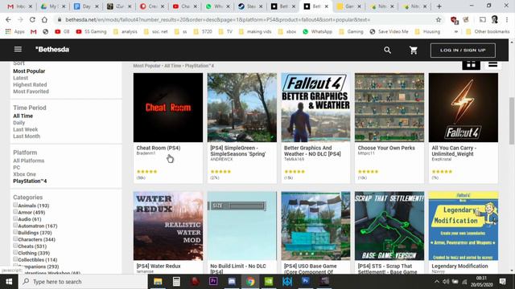Sort mods by Highest Rated
Screen dimensions: 515x289
[x=30, y=84]
